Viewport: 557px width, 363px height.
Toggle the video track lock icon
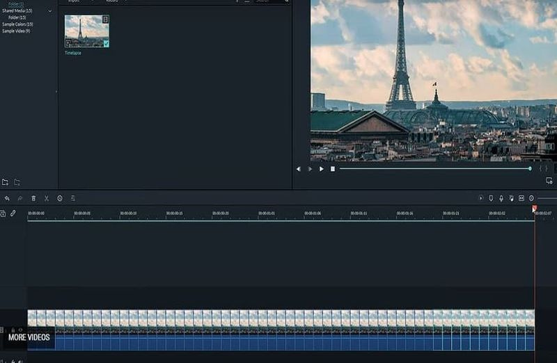pos(13,330)
